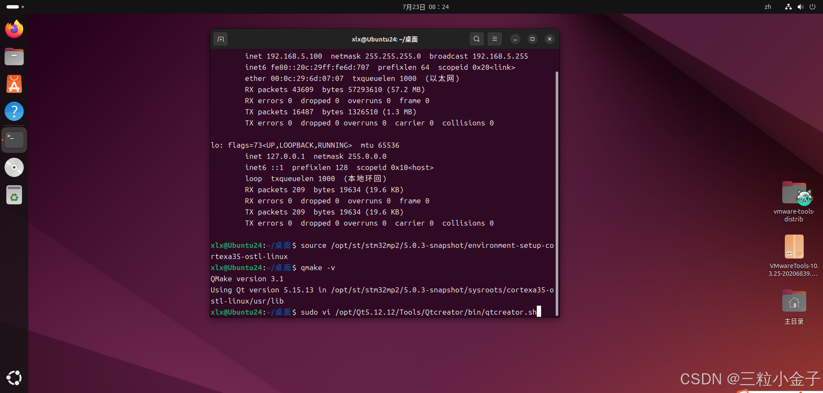823x393 pixels.
Task: Click the terminal search icon
Action: (x=476, y=39)
